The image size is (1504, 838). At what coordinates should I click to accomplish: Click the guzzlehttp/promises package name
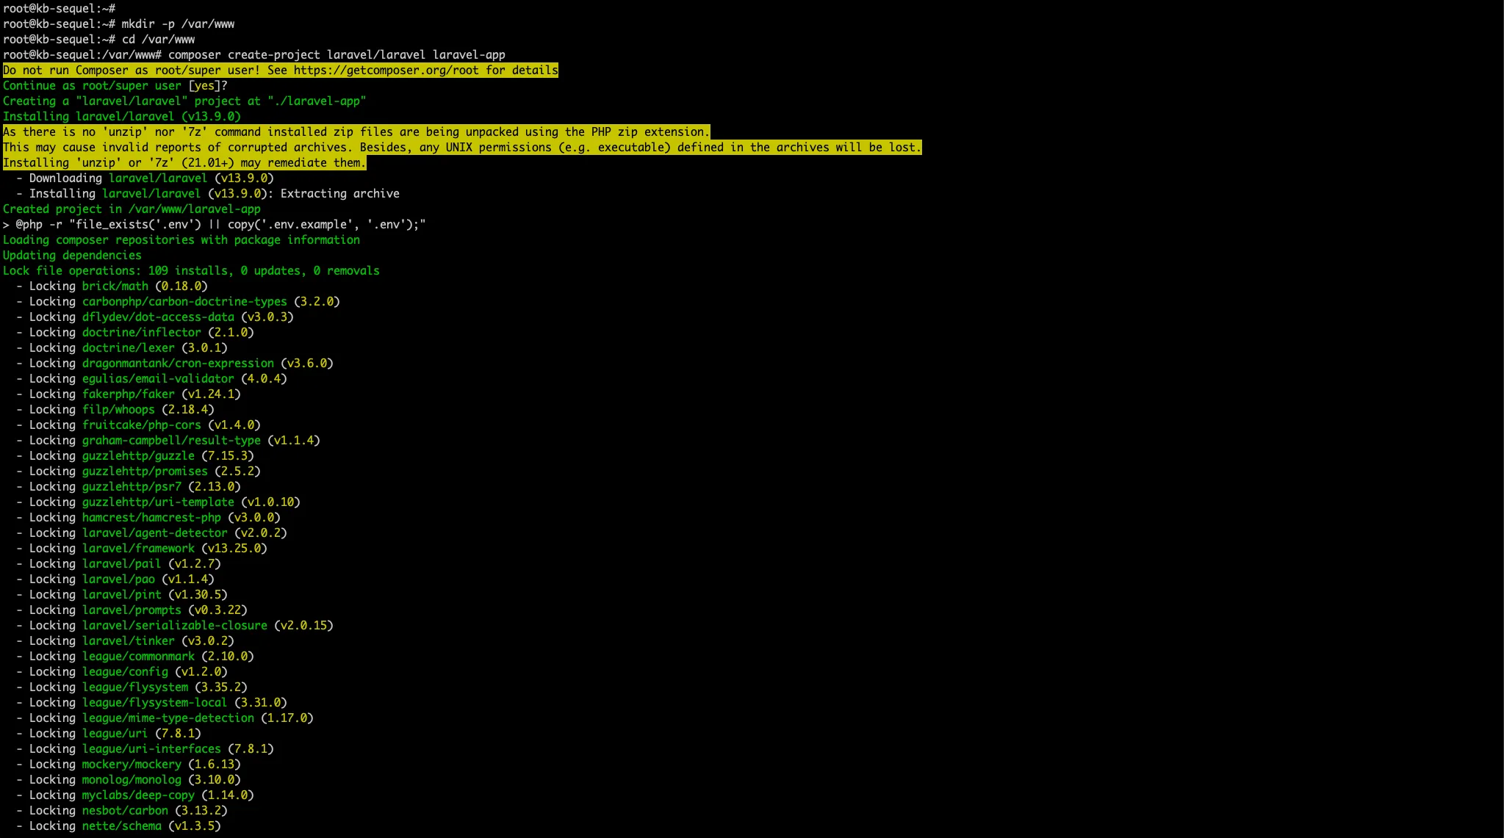coord(145,472)
